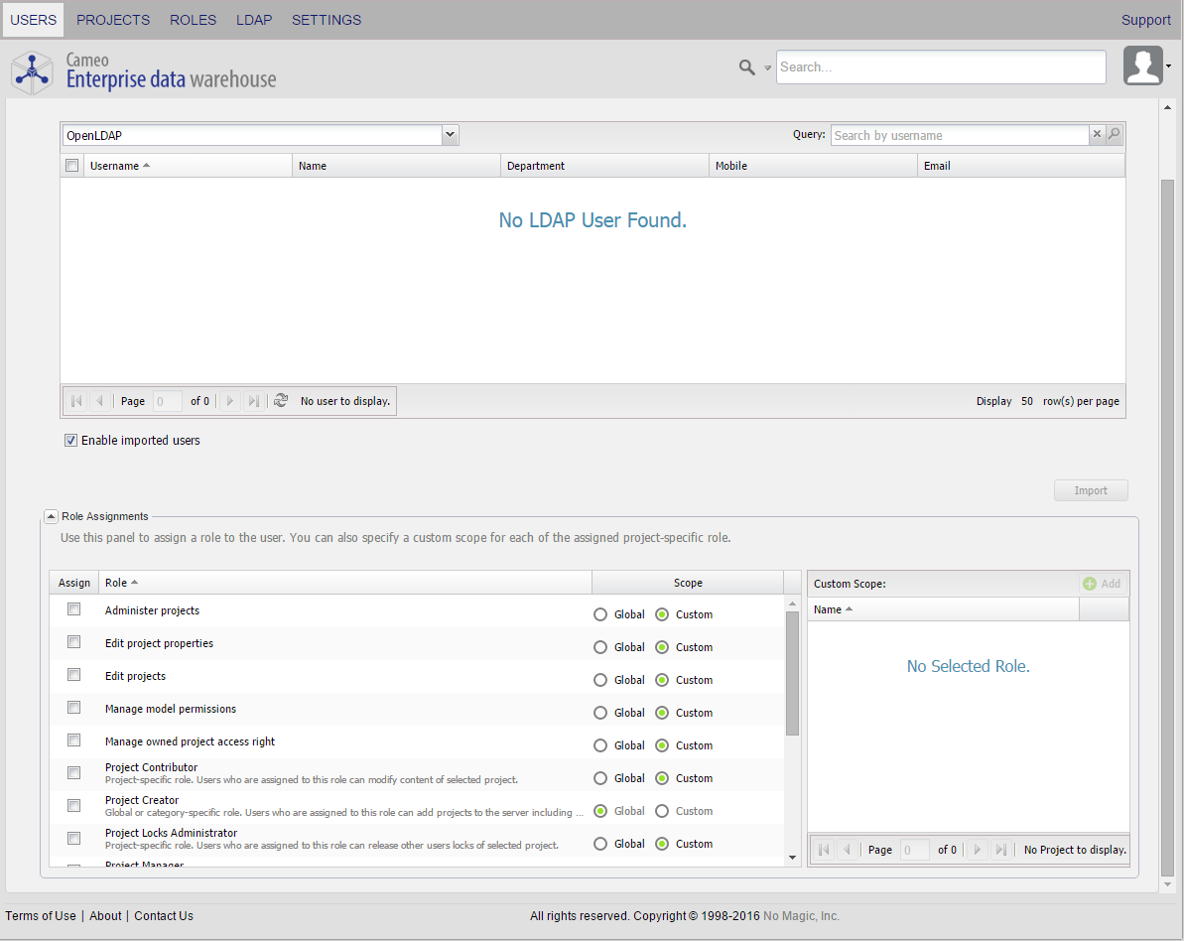Open the OpenLDAP server dropdown
Image resolution: width=1184 pixels, height=941 pixels.
click(450, 135)
